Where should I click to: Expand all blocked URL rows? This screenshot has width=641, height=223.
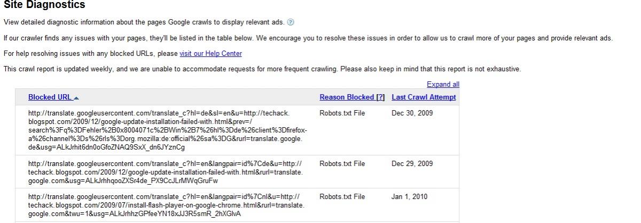pyautogui.click(x=443, y=85)
